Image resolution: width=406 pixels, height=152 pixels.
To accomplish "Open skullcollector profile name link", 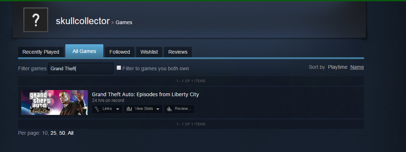I will pos(83,21).
